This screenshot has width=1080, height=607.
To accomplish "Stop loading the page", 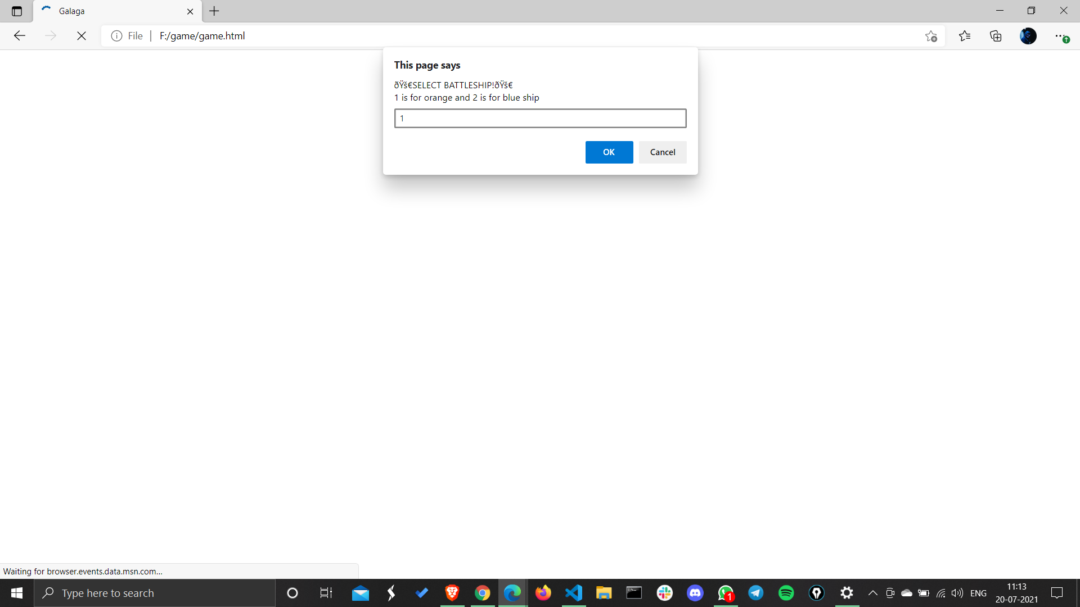I will 82,36.
